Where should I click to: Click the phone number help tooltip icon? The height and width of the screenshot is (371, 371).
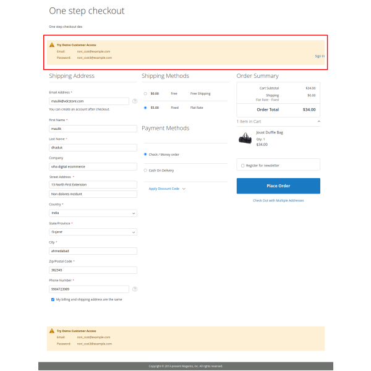(135, 289)
